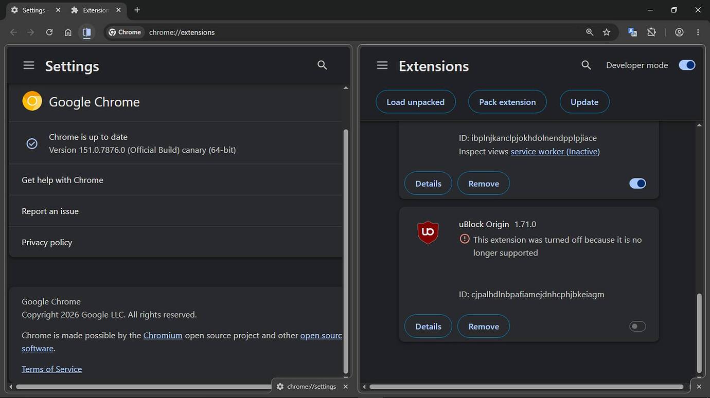Click the uBlock Origin shield icon
The width and height of the screenshot is (710, 398).
click(x=428, y=232)
